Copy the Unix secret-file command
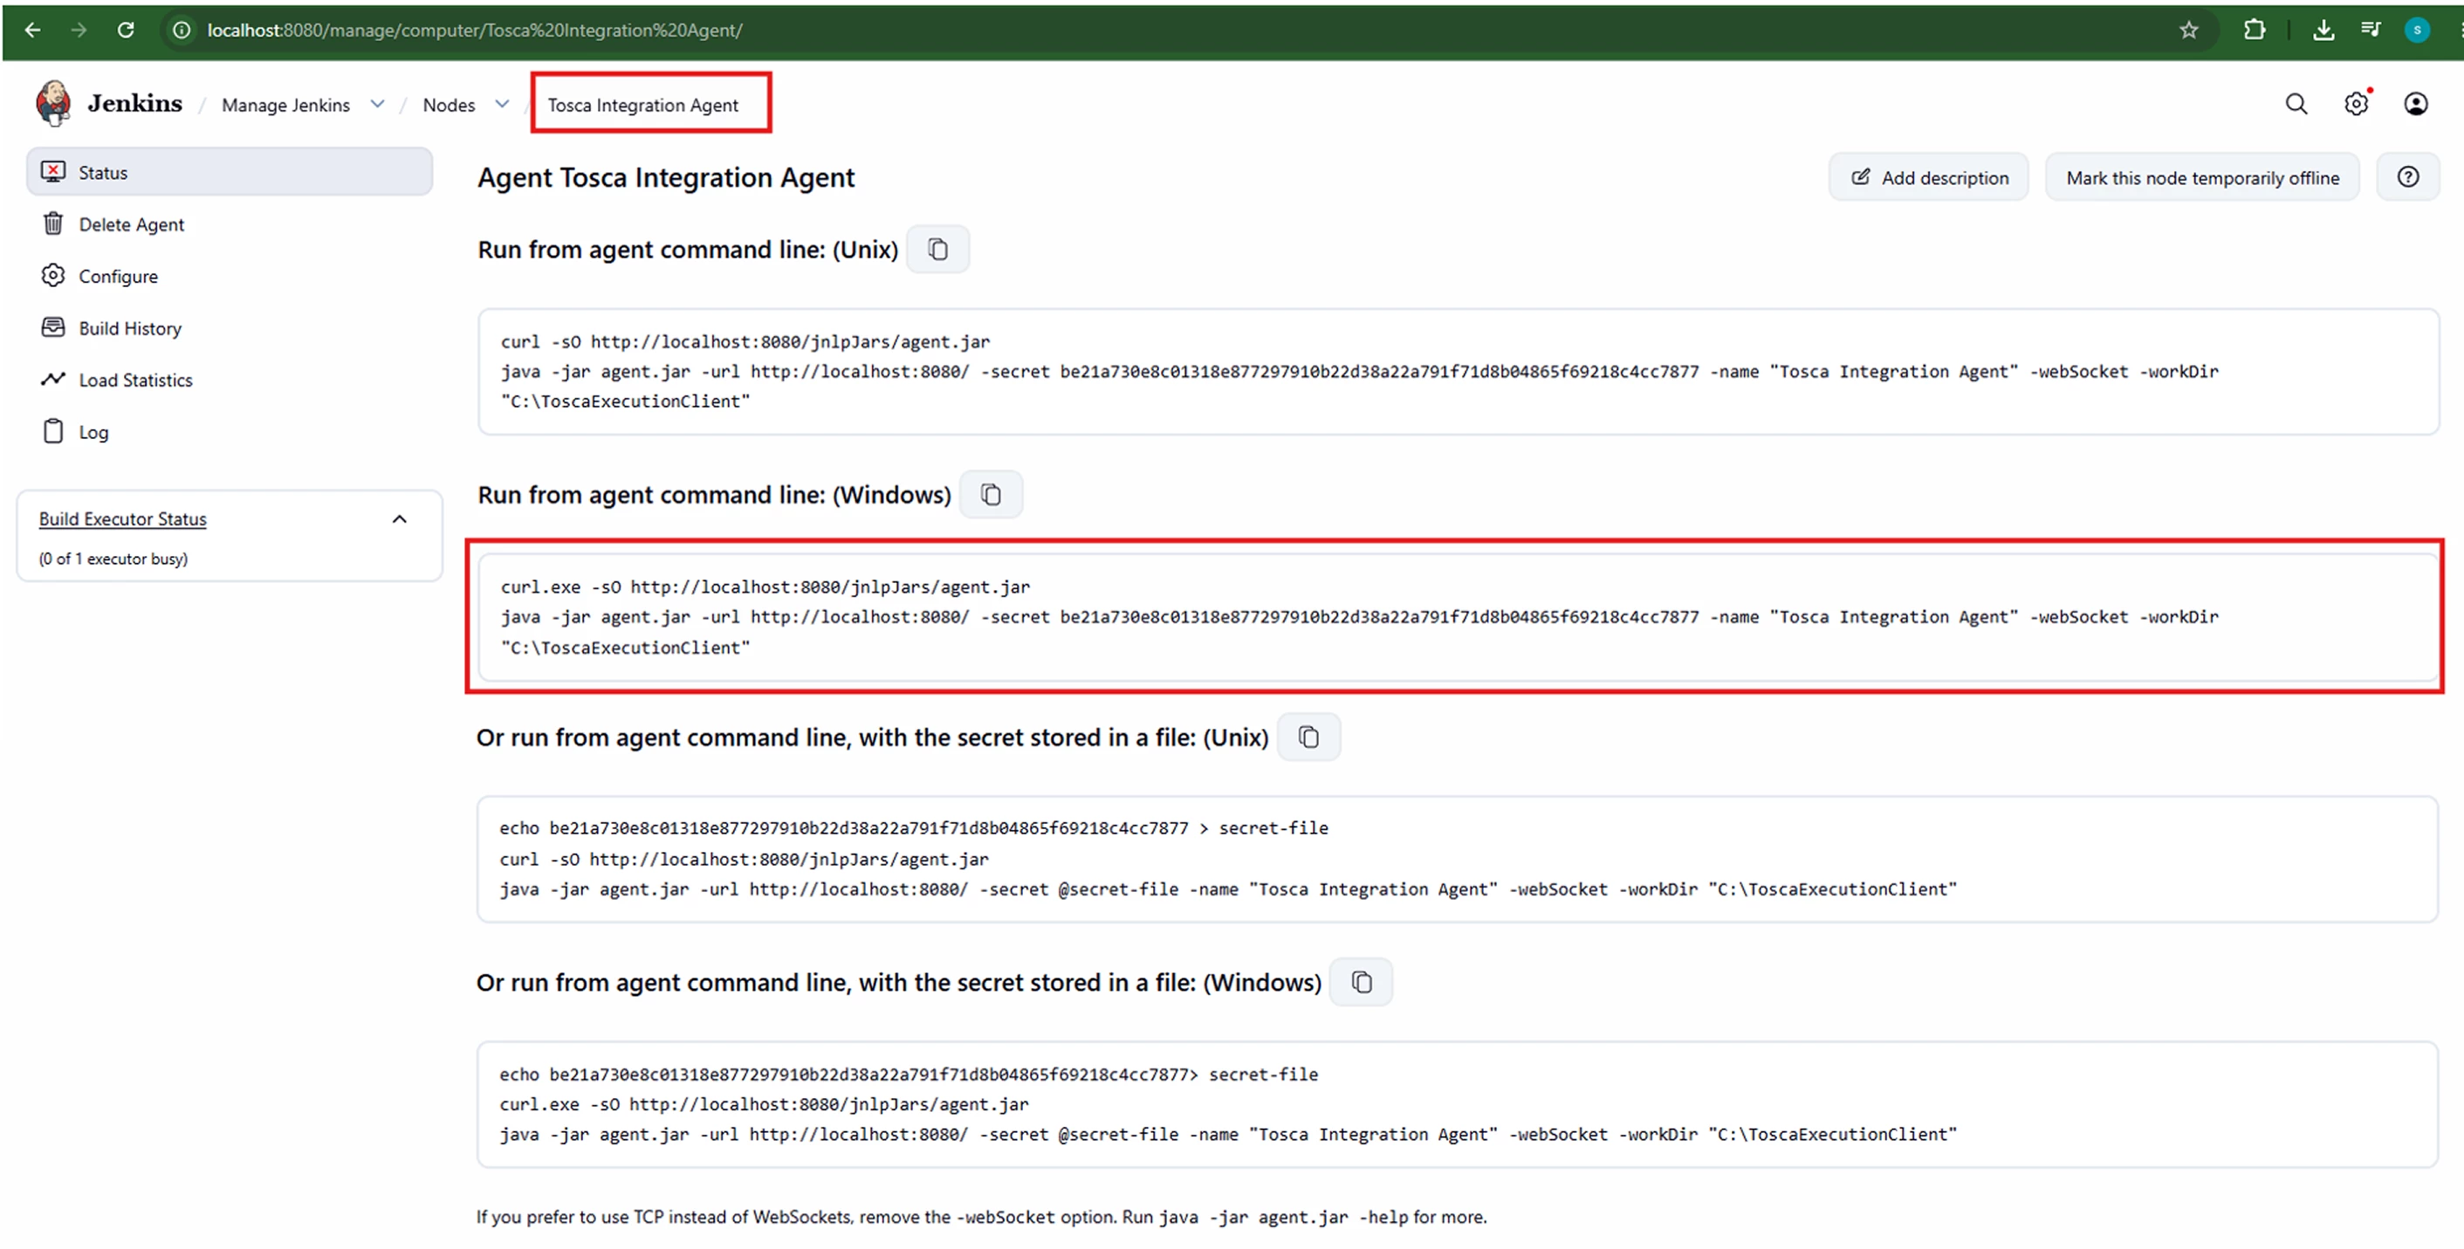This screenshot has width=2464, height=1249. pyautogui.click(x=1308, y=738)
